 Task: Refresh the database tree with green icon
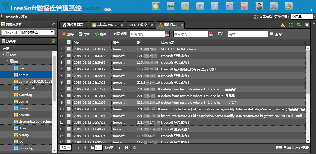tap(53, 41)
